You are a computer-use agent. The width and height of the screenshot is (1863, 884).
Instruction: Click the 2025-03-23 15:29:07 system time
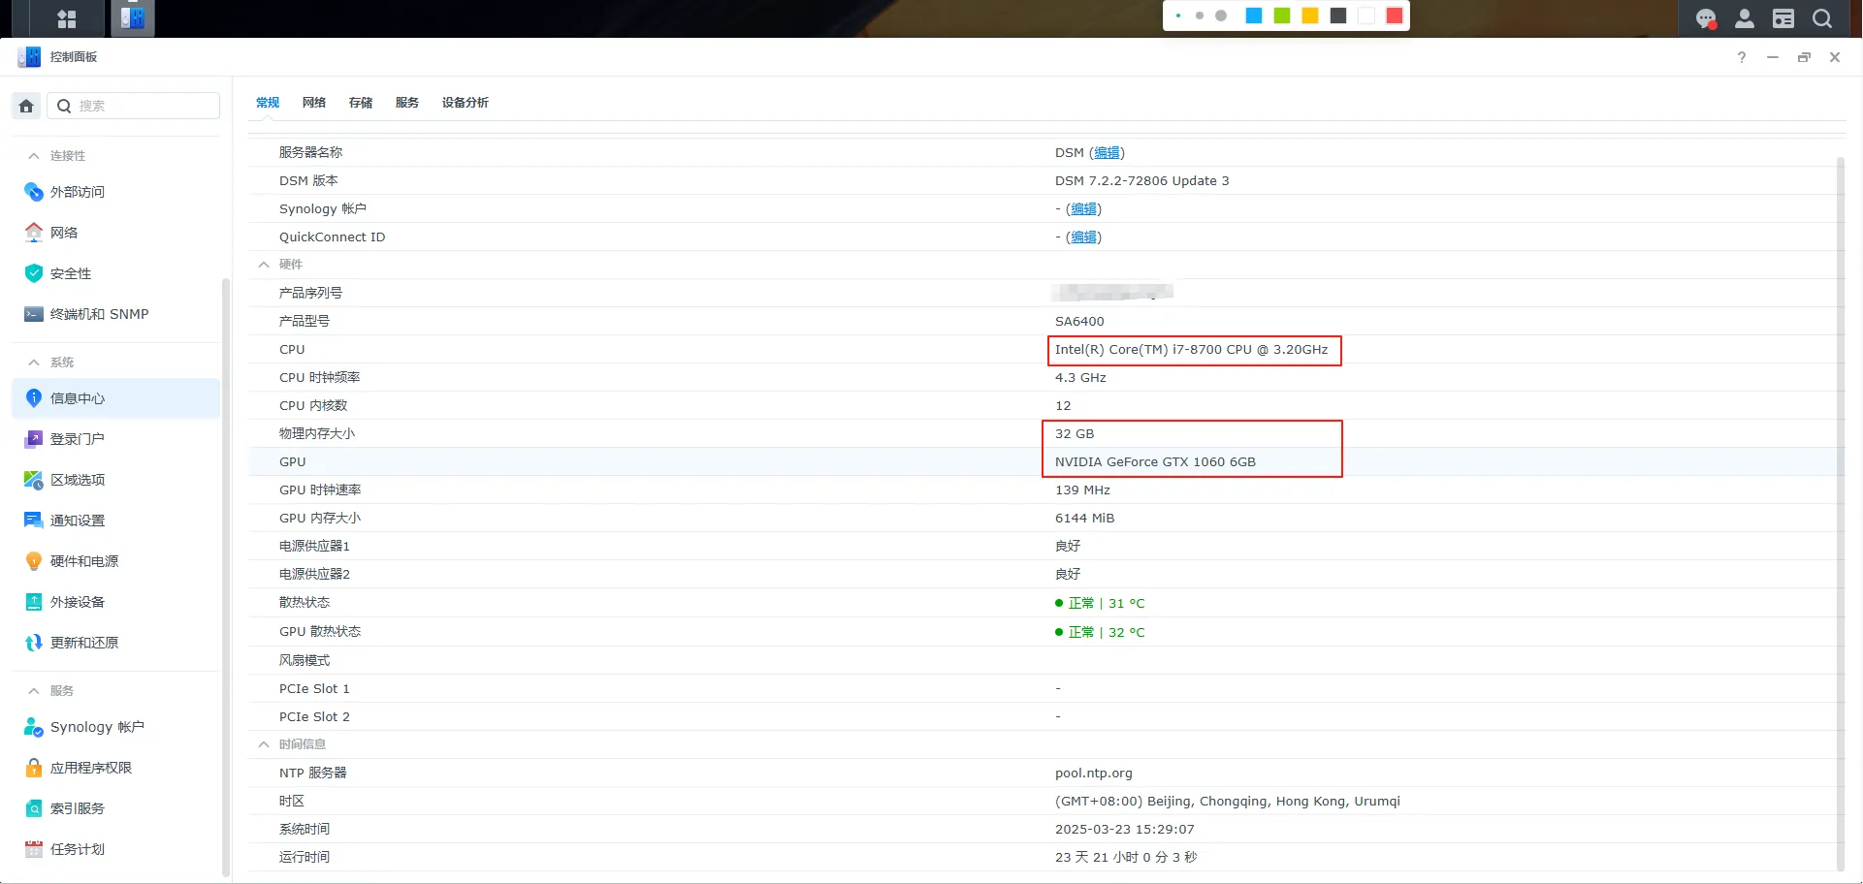(1124, 830)
